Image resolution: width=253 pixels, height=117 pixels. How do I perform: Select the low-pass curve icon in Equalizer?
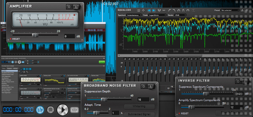174,10
